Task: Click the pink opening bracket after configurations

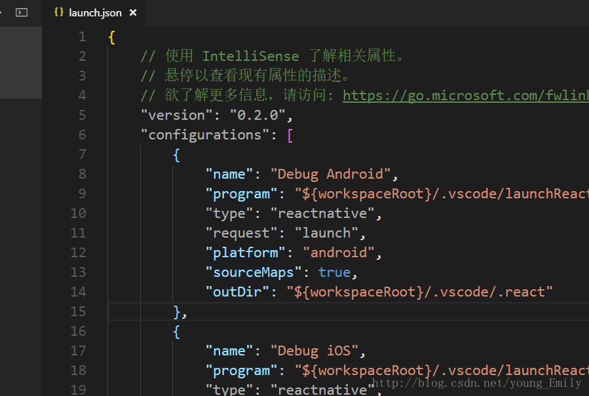Action: [x=290, y=135]
